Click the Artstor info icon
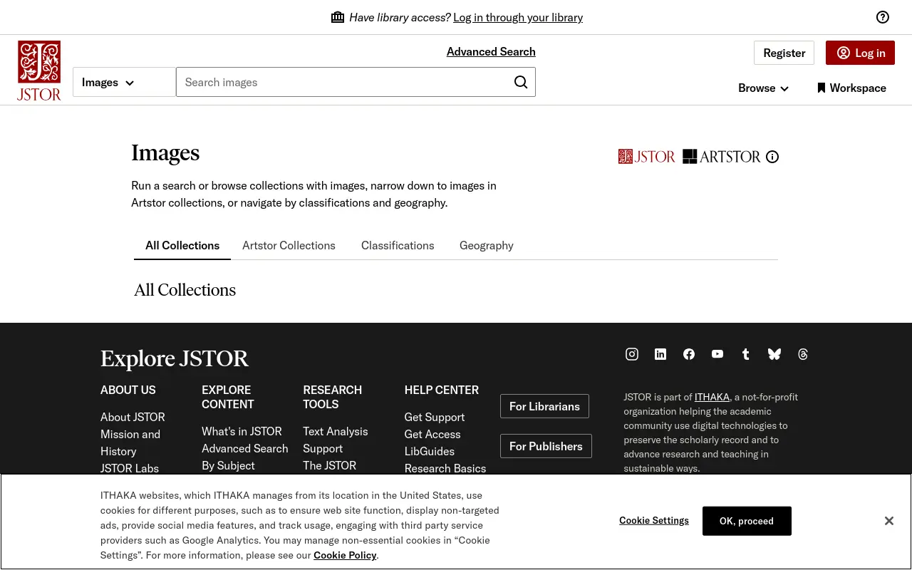 772,157
